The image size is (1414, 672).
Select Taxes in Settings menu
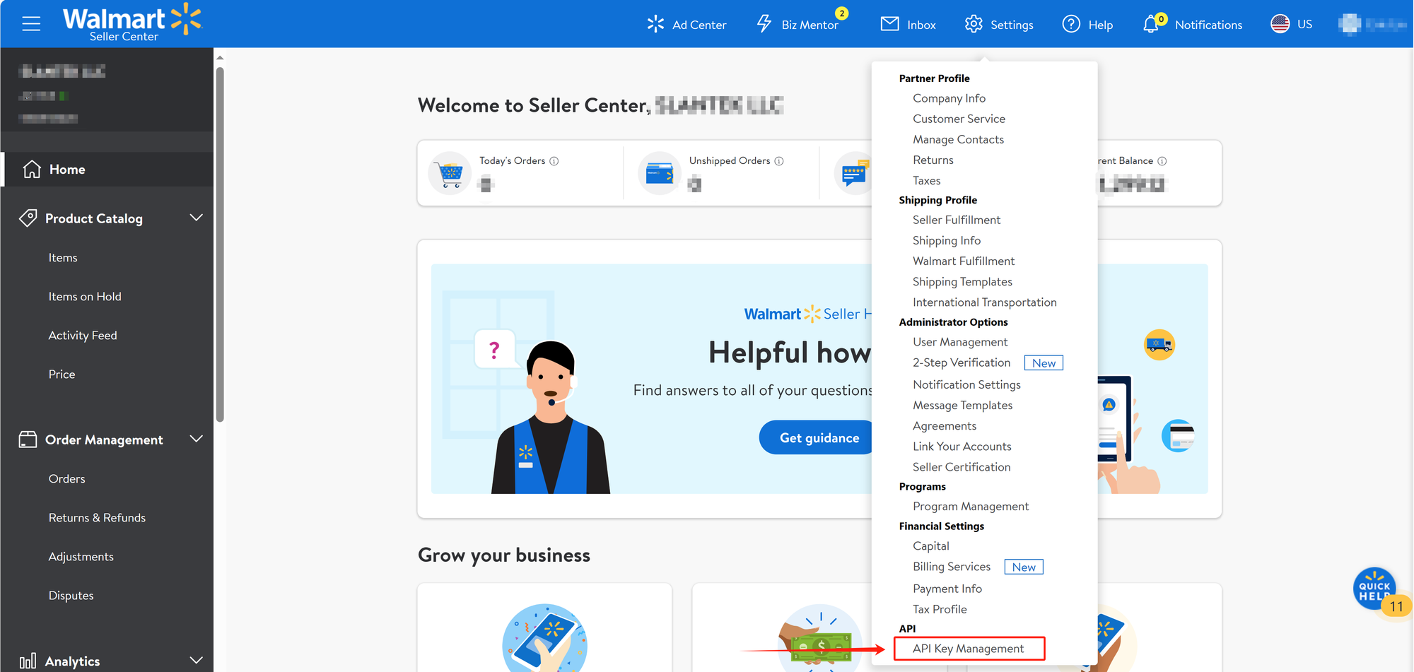926,180
